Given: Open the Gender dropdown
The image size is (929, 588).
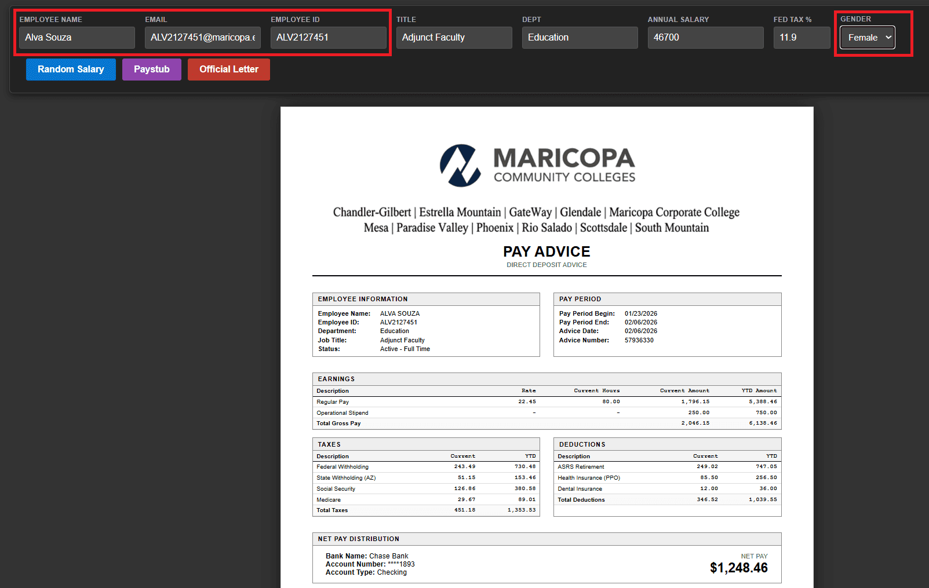Looking at the screenshot, I should 867,38.
